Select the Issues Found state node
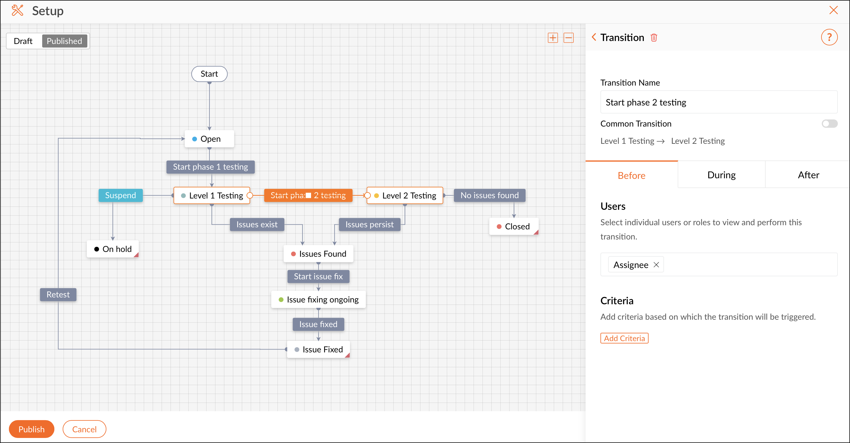Screen dimensions: 850x443 coord(318,254)
